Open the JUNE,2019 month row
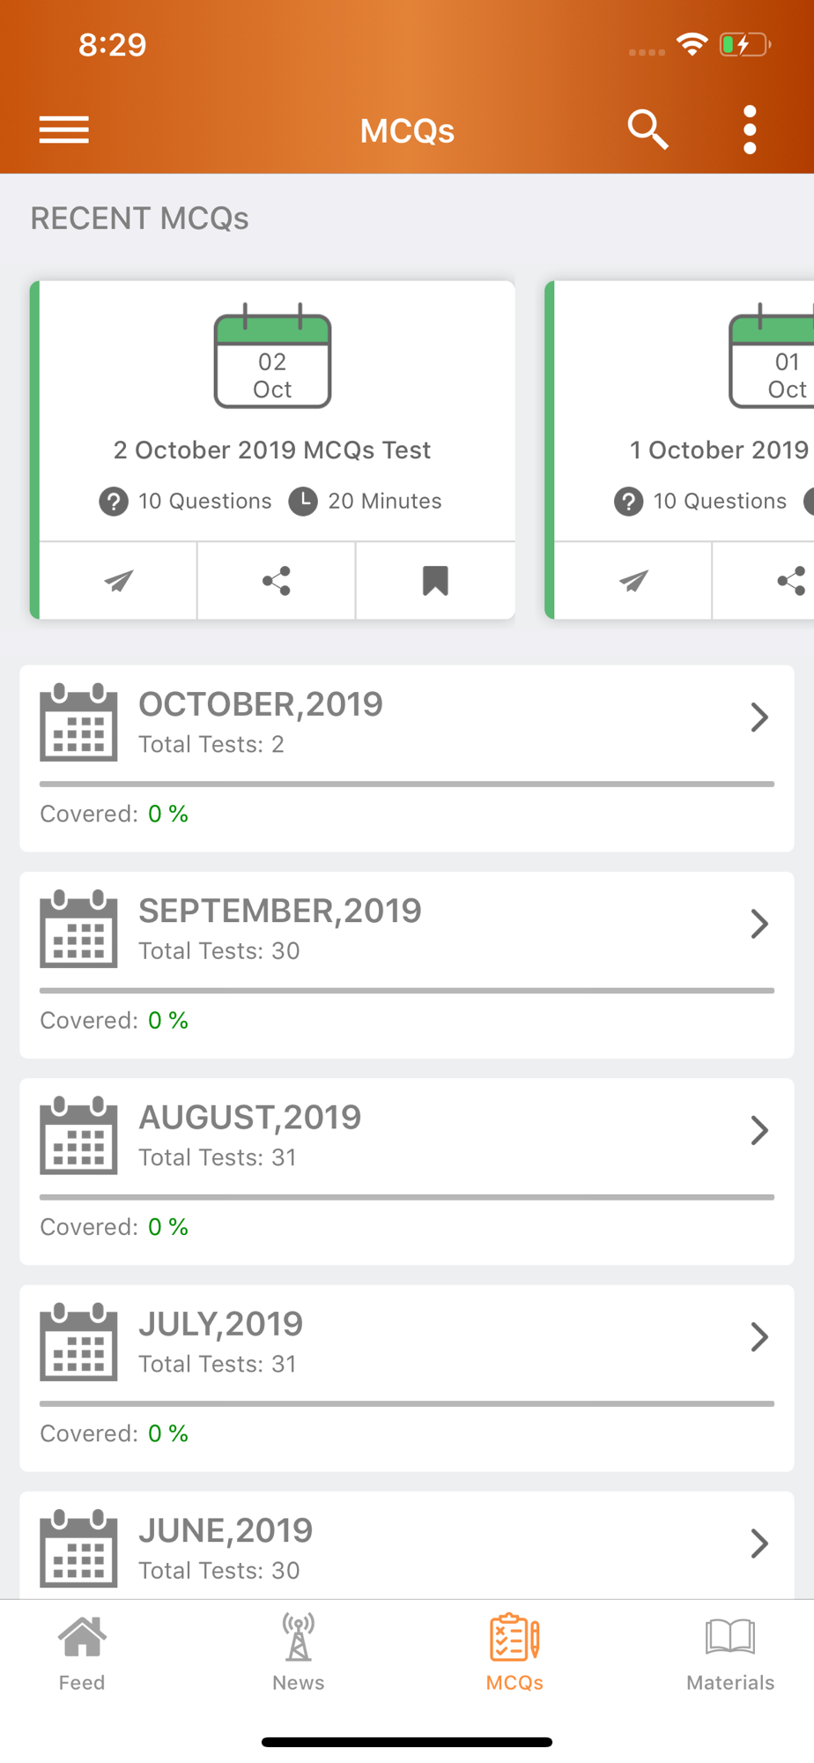This screenshot has width=814, height=1763. 407,1545
